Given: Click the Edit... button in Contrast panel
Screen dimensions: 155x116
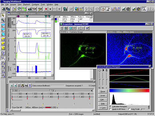Looking at the screenshot, I should coord(103,100).
